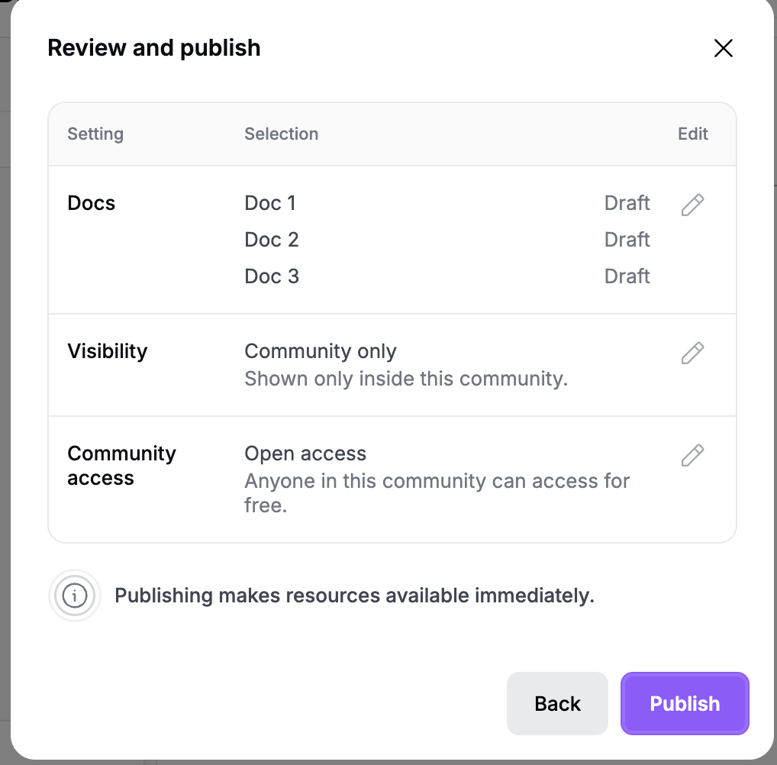Select the Doc 1 entry
Viewport: 777px width, 765px height.
click(x=270, y=203)
